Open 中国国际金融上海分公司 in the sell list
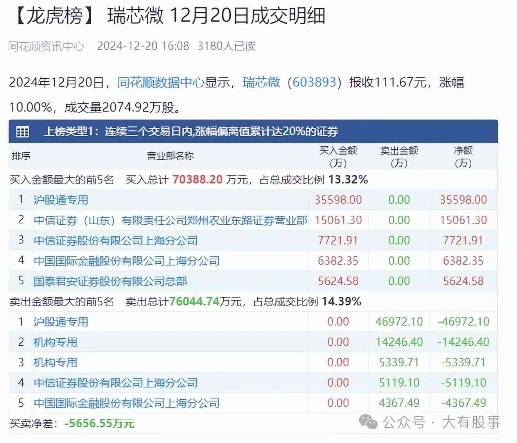Screen dimensions: 517x443 pyautogui.click(x=126, y=403)
